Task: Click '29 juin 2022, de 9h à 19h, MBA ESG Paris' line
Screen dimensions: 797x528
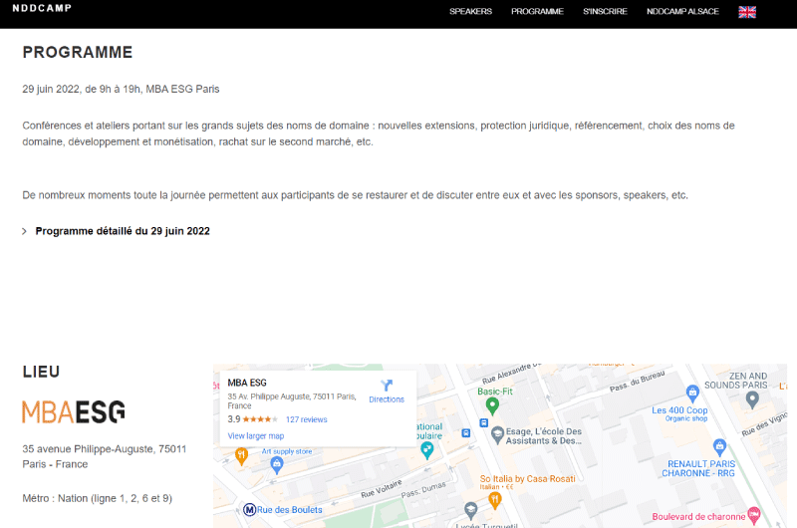Action: [121, 89]
